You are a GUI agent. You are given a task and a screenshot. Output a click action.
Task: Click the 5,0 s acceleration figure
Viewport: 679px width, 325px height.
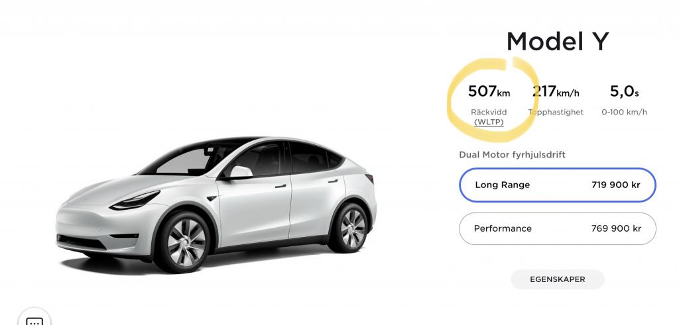624,91
